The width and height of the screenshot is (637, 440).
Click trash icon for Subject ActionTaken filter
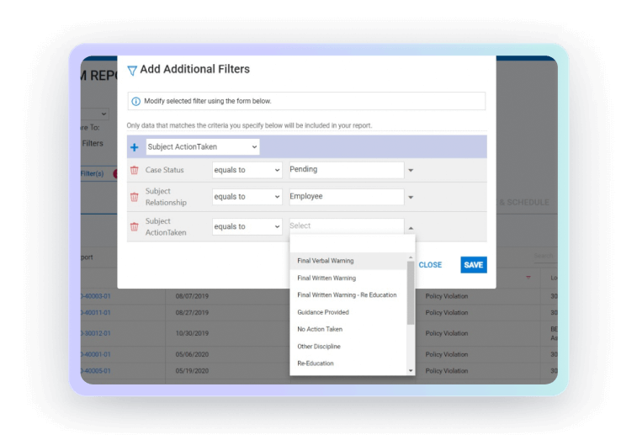[x=135, y=227]
